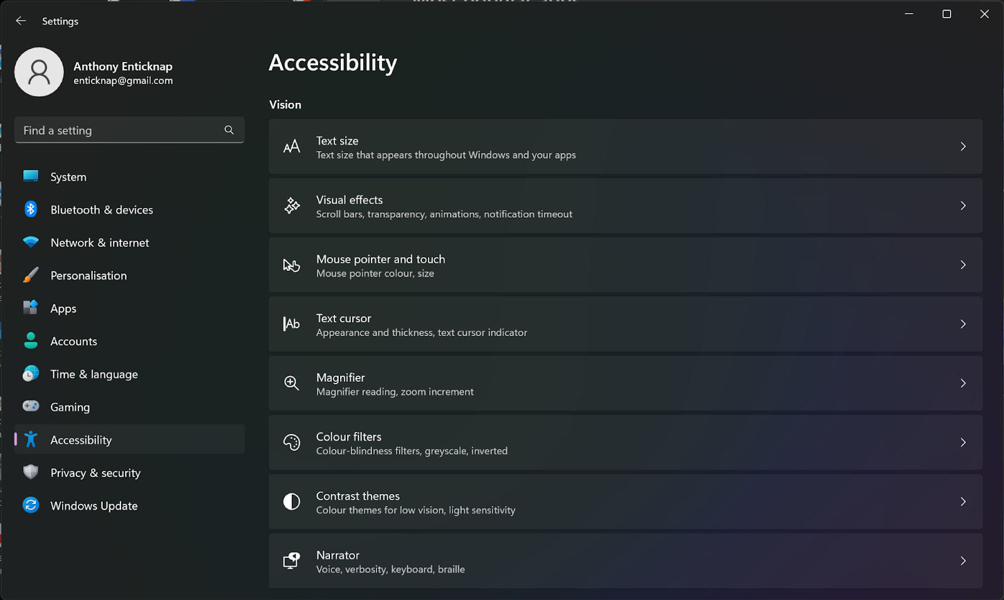Click the Network wifi icon

[x=31, y=242]
